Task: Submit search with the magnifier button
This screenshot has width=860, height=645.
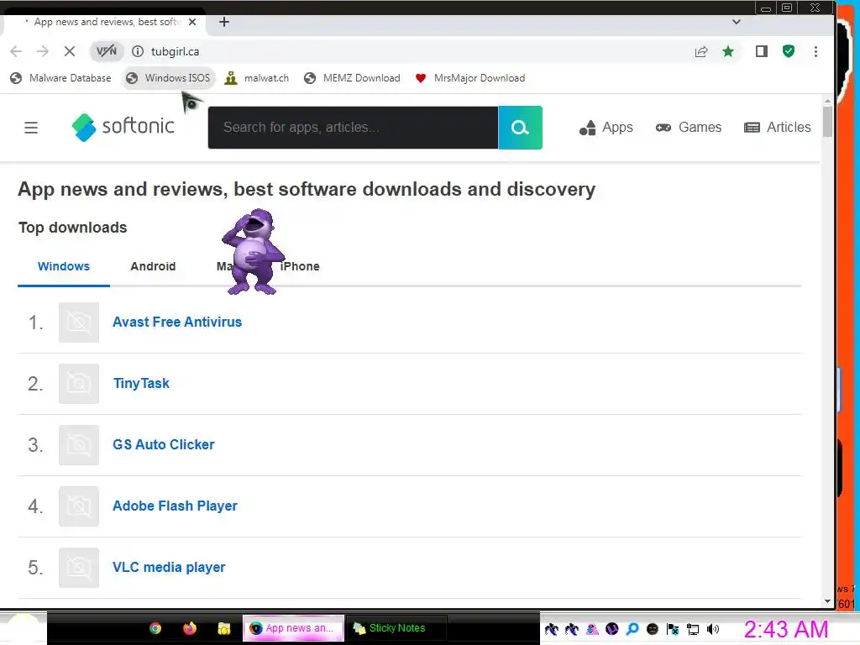Action: [520, 128]
